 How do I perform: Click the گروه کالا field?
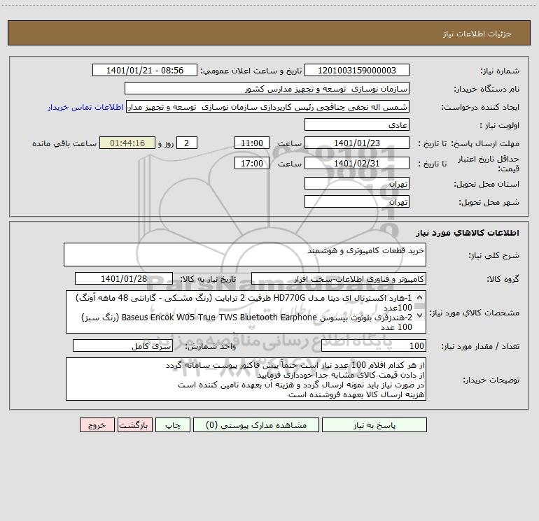(339, 278)
